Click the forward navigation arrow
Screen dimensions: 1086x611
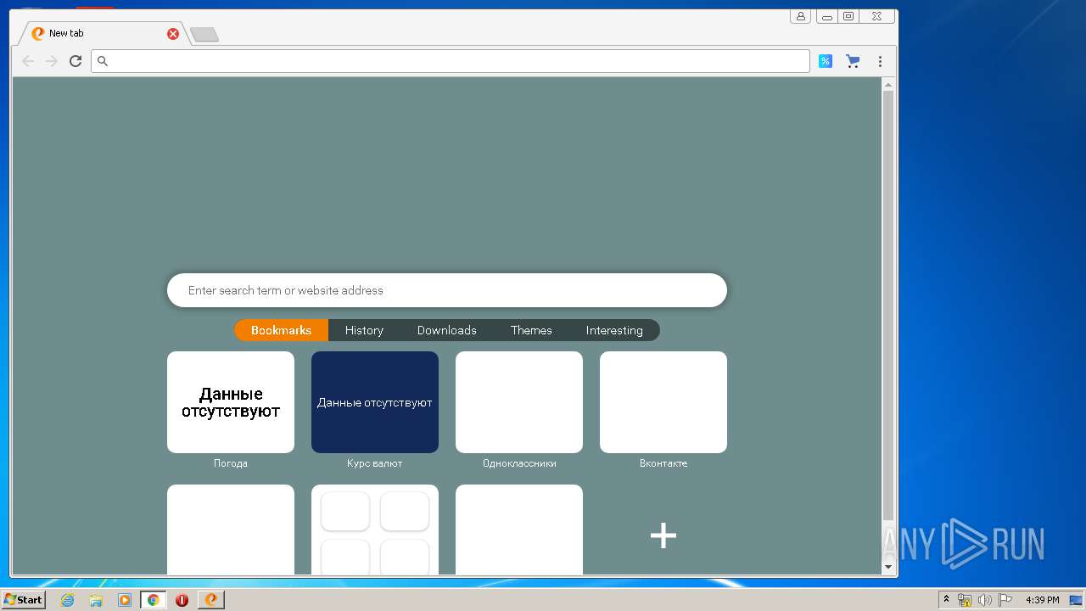pyautogui.click(x=52, y=61)
